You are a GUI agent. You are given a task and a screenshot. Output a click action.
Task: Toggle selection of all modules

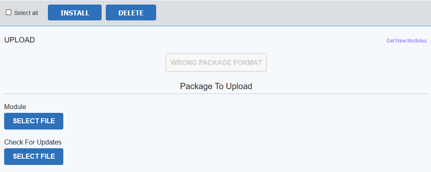pos(8,12)
